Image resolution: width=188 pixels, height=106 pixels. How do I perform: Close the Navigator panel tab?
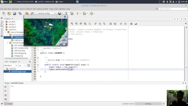click(x=19, y=62)
